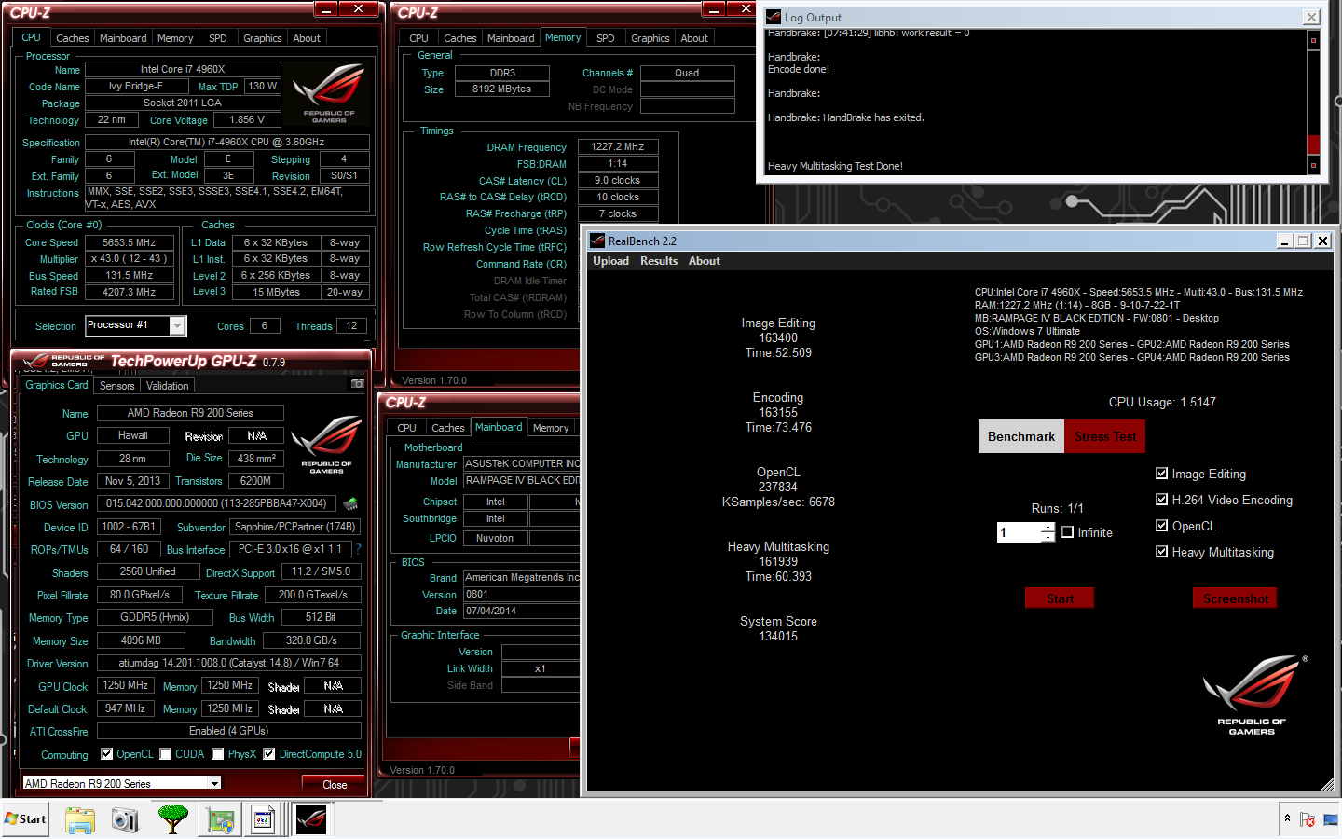1342x839 pixels.
Task: Select Stress Test mode button
Action: tap(1105, 436)
